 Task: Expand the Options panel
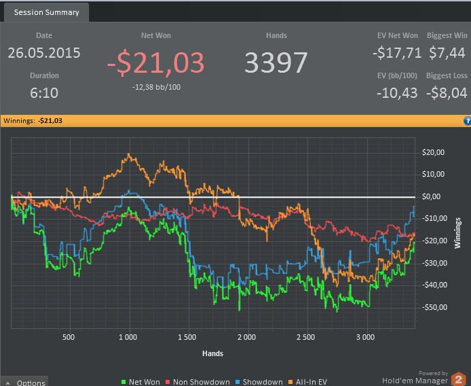click(x=24, y=381)
